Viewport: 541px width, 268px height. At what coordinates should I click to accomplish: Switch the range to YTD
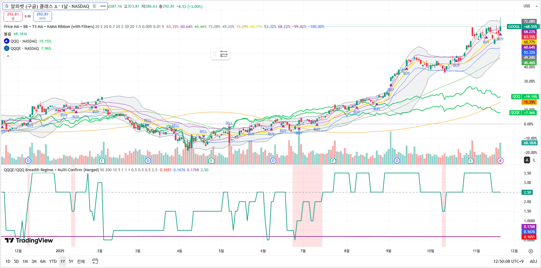[x=53, y=261]
